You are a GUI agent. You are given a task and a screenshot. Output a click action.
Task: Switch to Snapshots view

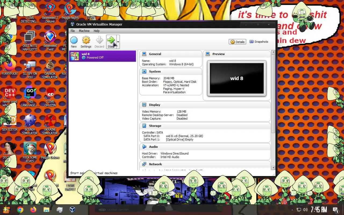(x=259, y=42)
